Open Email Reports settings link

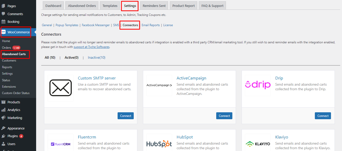pyautogui.click(x=151, y=25)
